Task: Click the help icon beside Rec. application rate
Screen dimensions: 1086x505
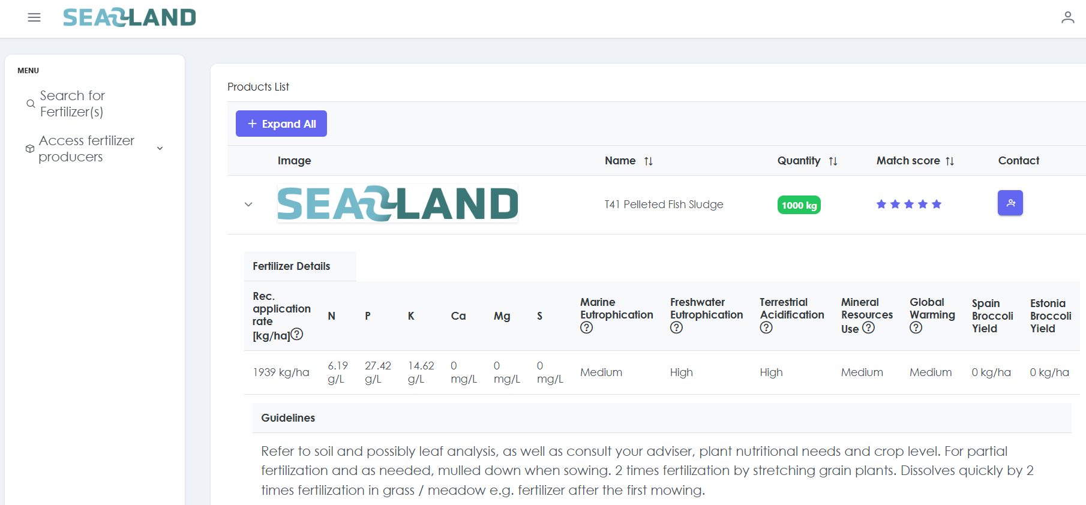Action: pos(297,335)
